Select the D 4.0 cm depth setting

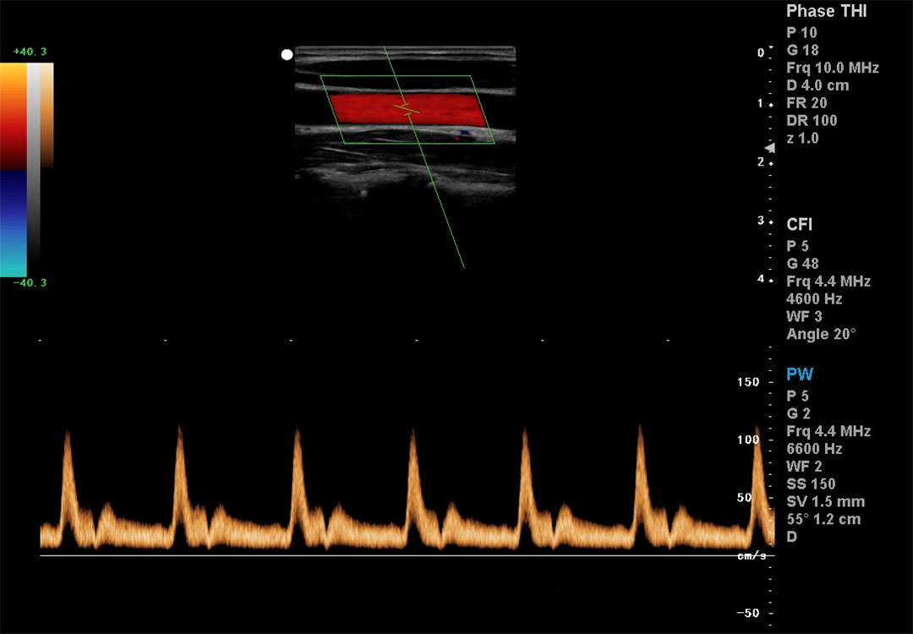(x=817, y=85)
